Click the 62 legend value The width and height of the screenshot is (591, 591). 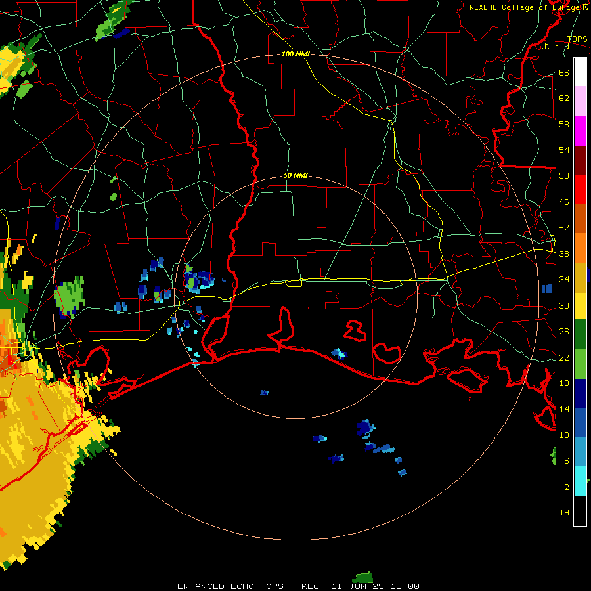click(564, 98)
